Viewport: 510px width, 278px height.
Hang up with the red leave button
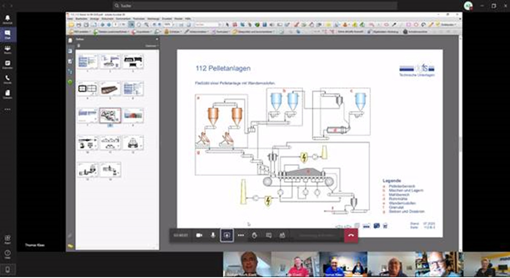pos(351,235)
